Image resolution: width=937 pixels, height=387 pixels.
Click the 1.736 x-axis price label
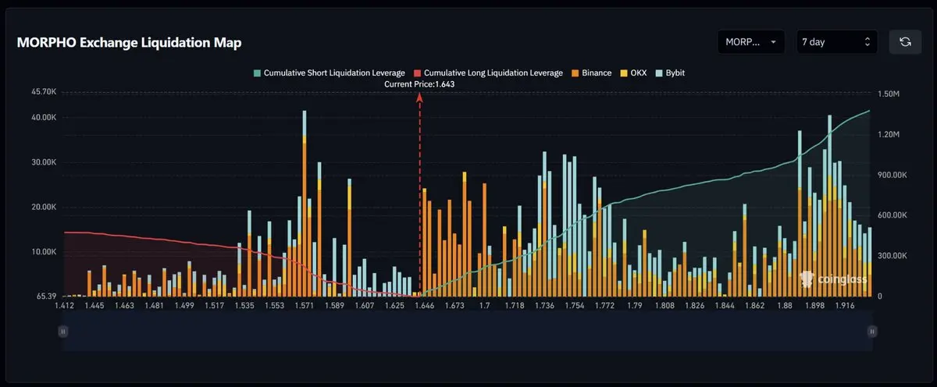[544, 307]
